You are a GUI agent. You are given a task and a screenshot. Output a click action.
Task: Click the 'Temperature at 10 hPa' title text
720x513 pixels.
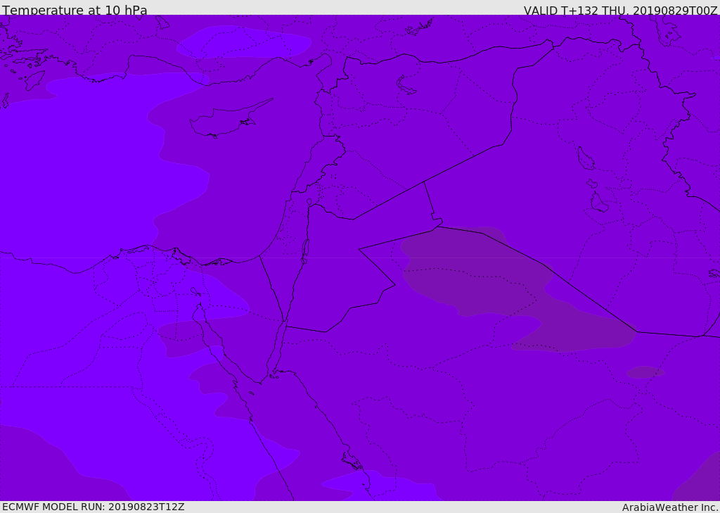tap(75, 10)
